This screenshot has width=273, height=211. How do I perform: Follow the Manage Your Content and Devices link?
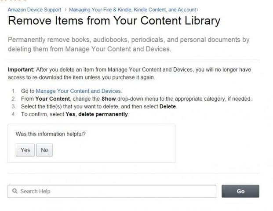pos(79,91)
